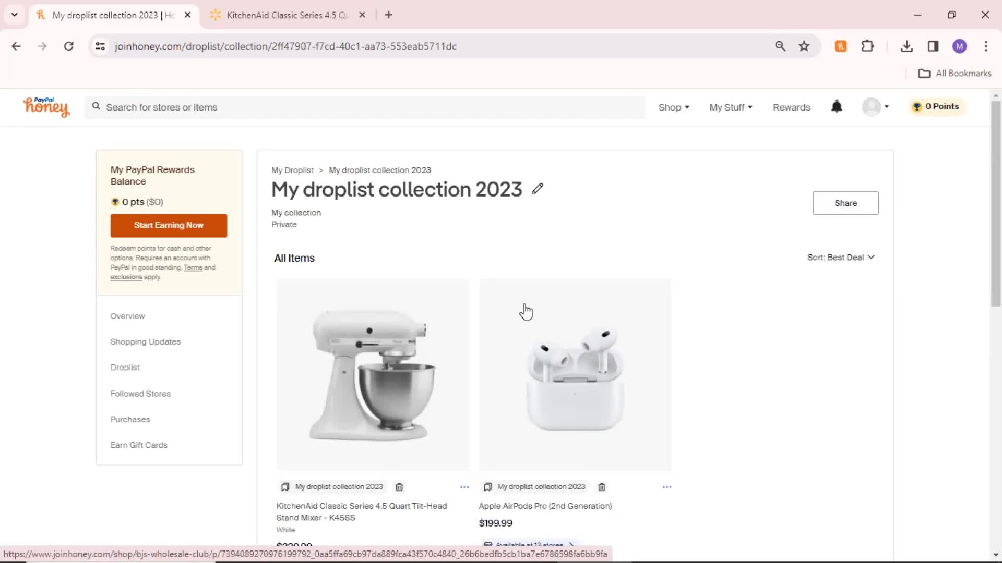This screenshot has height=563, width=1002.
Task: Select the My droplist collection 2023 browser tab
Action: pyautogui.click(x=112, y=15)
